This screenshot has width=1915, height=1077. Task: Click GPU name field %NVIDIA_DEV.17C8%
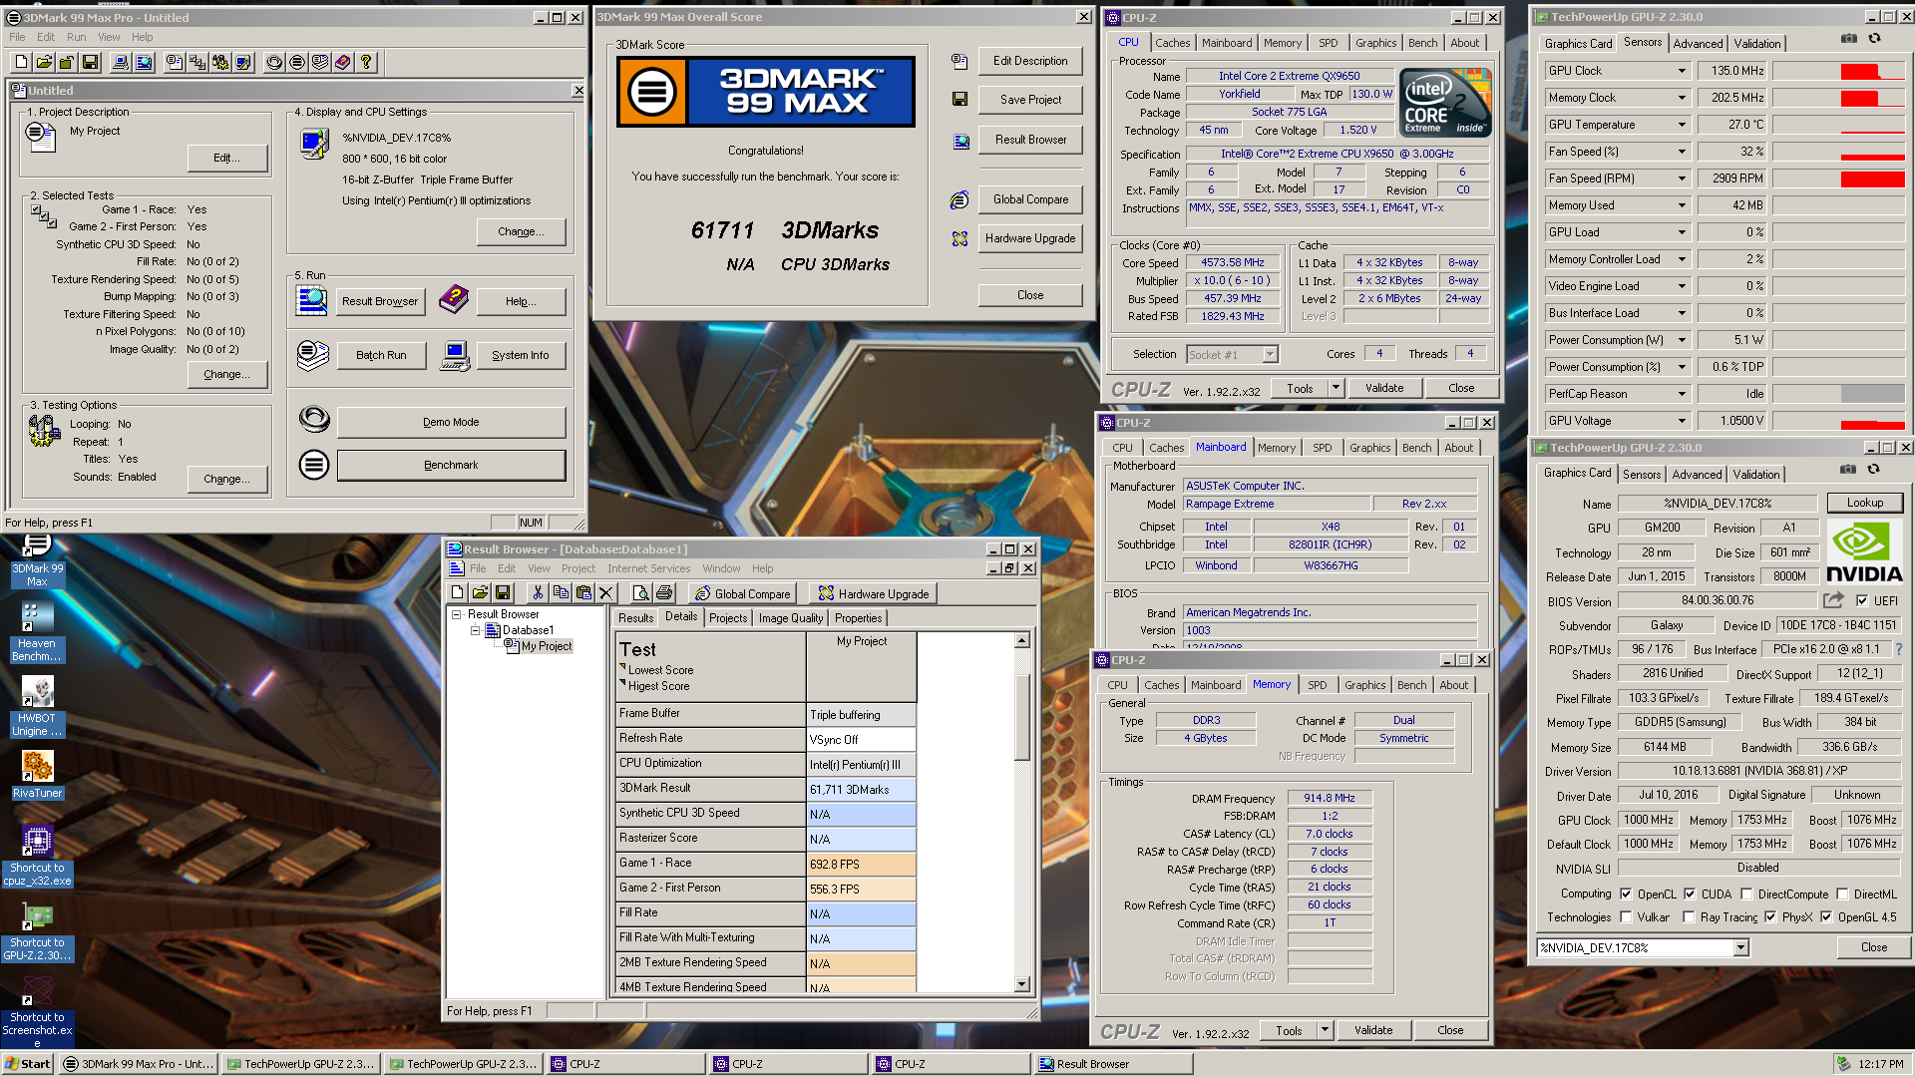pyautogui.click(x=1717, y=503)
